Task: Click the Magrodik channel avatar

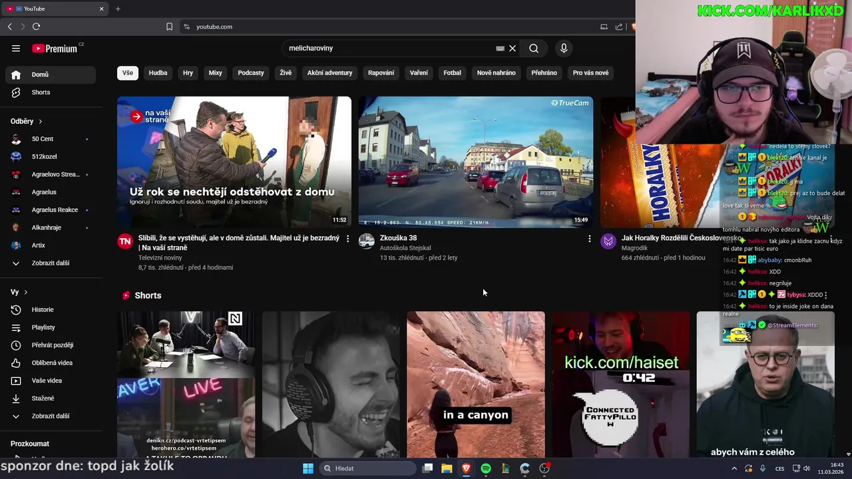Action: tap(608, 241)
